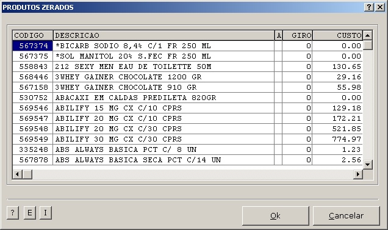
Task: Click 'ABS ALWAYS BASICA PCT C/ 8 UN'
Action: pos(126,150)
